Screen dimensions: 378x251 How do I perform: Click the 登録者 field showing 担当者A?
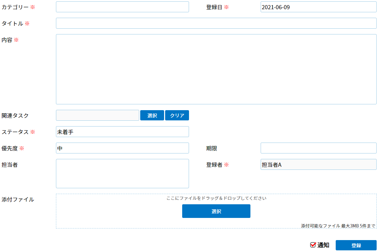tap(318, 164)
